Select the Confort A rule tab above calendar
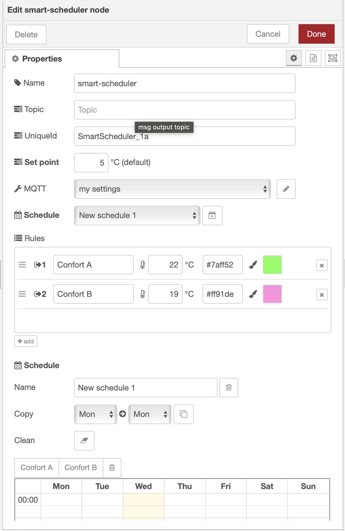The image size is (345, 531). (37, 467)
